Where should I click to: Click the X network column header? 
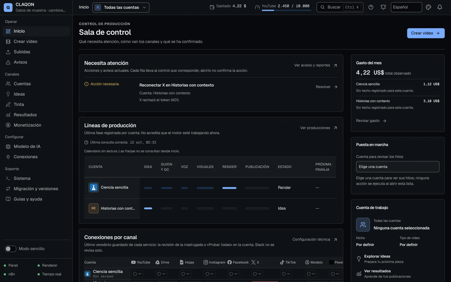tap(255, 262)
